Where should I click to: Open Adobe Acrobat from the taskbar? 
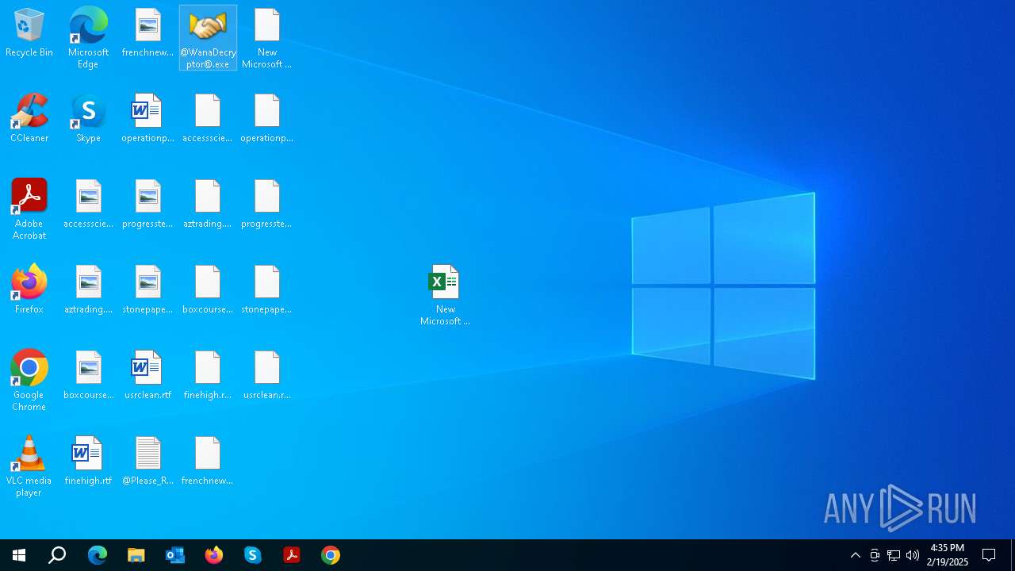pos(291,555)
